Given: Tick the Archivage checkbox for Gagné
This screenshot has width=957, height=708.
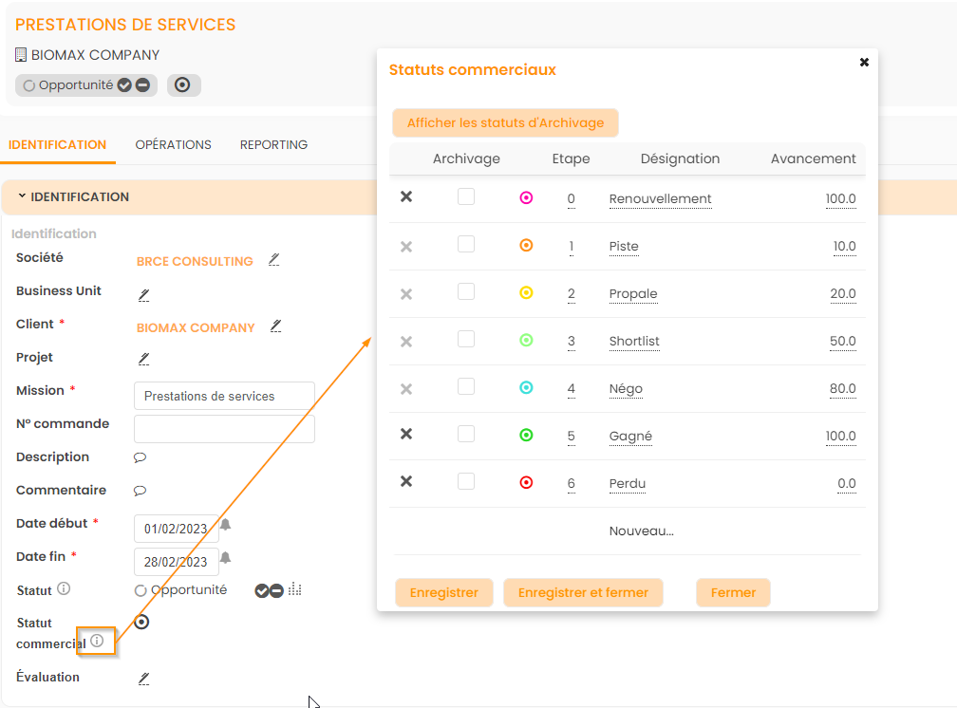Looking at the screenshot, I should point(466,435).
